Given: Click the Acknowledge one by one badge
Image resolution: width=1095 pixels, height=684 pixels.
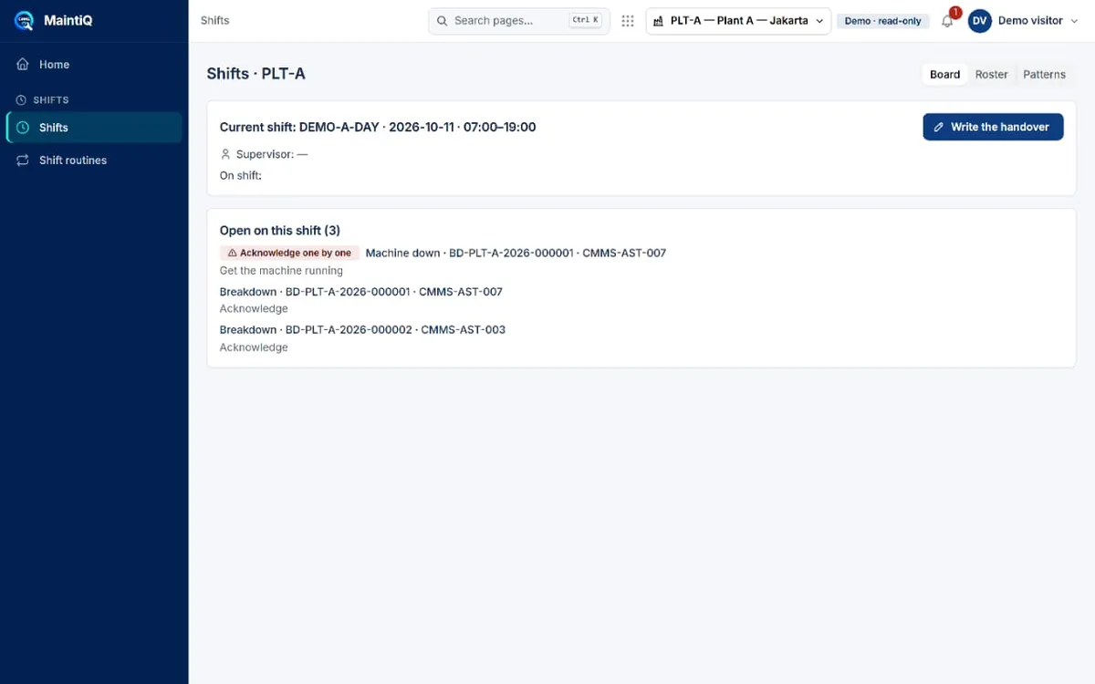Looking at the screenshot, I should tap(289, 253).
